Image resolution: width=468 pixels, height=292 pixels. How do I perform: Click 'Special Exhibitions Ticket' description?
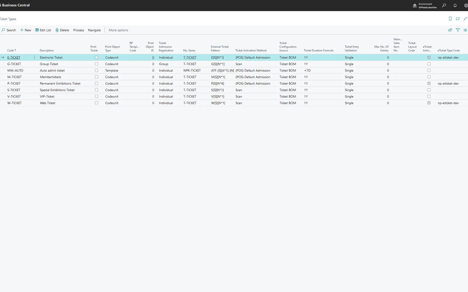point(57,90)
